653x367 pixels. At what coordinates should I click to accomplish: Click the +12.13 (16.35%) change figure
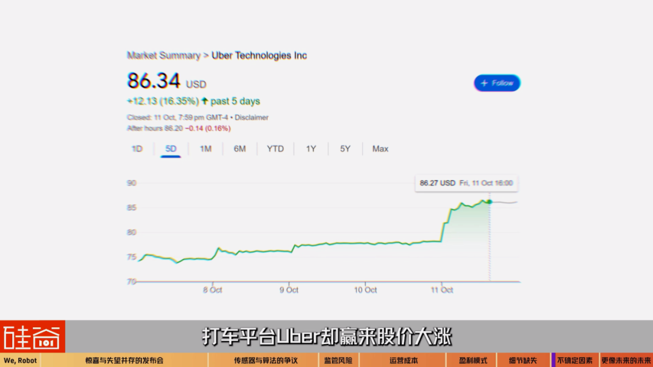(x=163, y=101)
